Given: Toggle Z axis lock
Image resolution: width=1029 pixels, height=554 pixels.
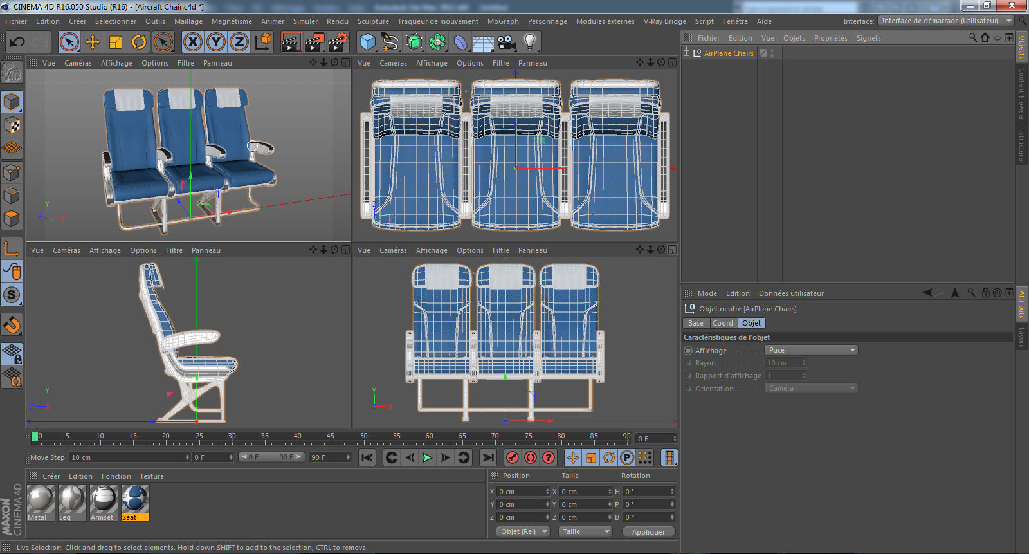Looking at the screenshot, I should 239,42.
